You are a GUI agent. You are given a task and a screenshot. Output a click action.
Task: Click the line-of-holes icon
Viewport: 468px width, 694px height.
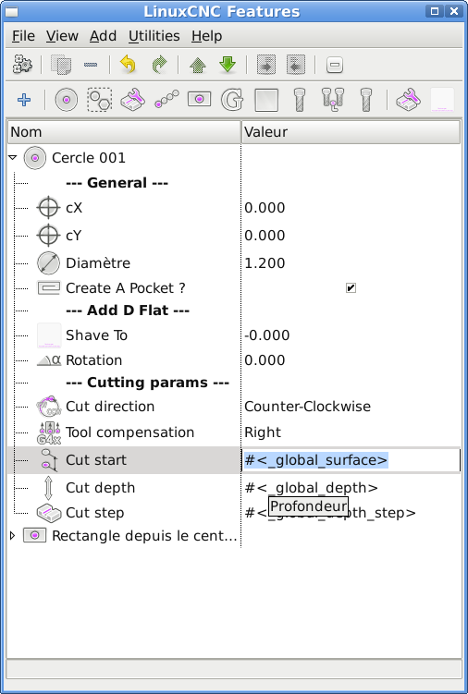click(x=166, y=100)
